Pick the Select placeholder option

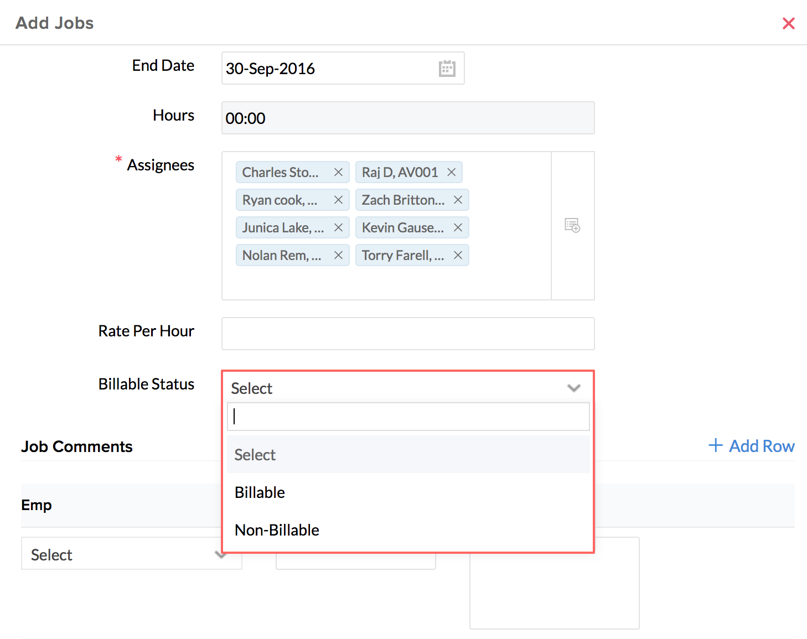[x=255, y=455]
